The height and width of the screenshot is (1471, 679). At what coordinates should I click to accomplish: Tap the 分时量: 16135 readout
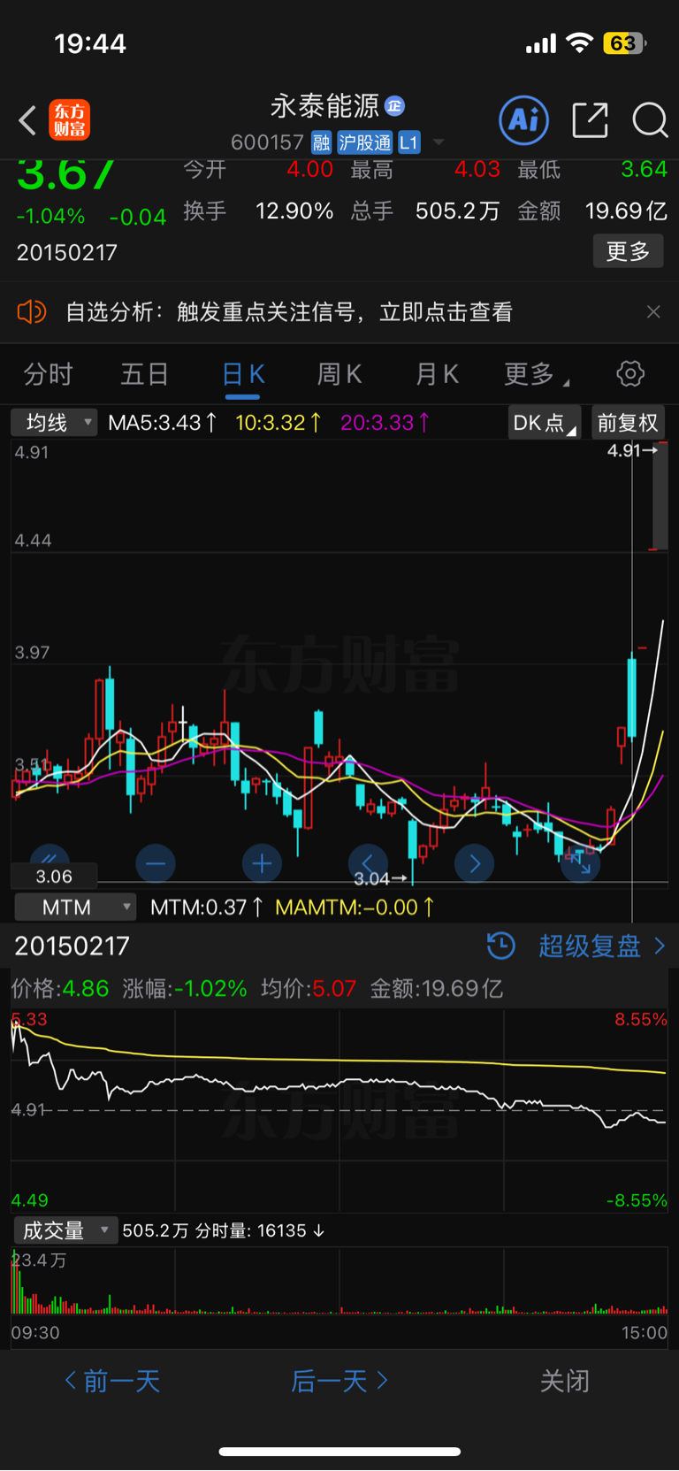(260, 1230)
